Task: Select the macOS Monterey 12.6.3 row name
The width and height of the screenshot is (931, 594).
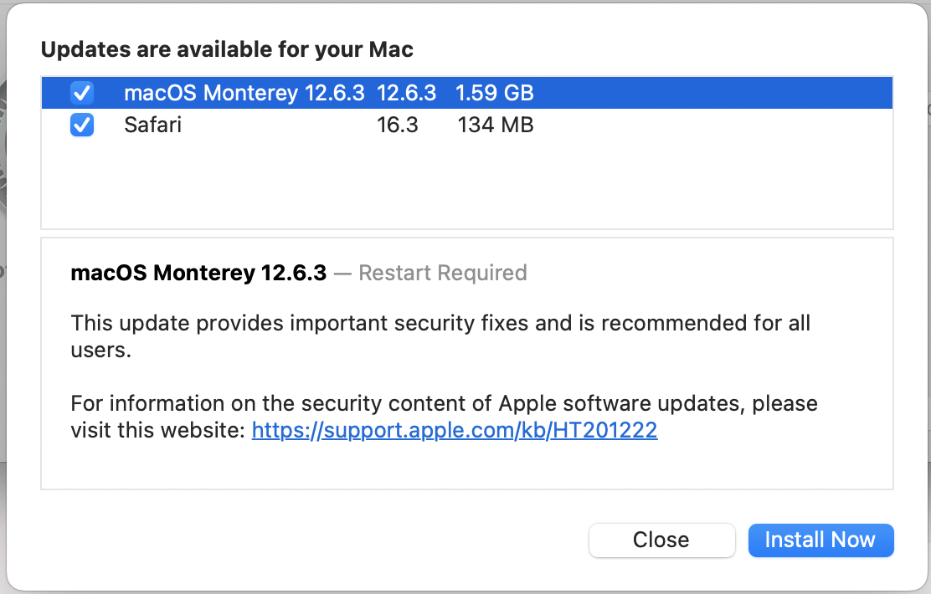Action: (244, 93)
